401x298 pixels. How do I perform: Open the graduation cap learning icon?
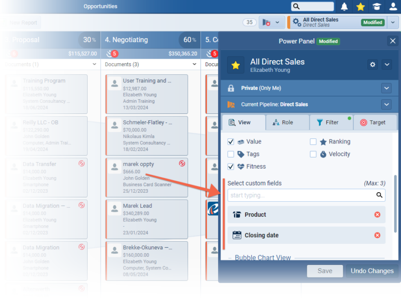pyautogui.click(x=376, y=7)
